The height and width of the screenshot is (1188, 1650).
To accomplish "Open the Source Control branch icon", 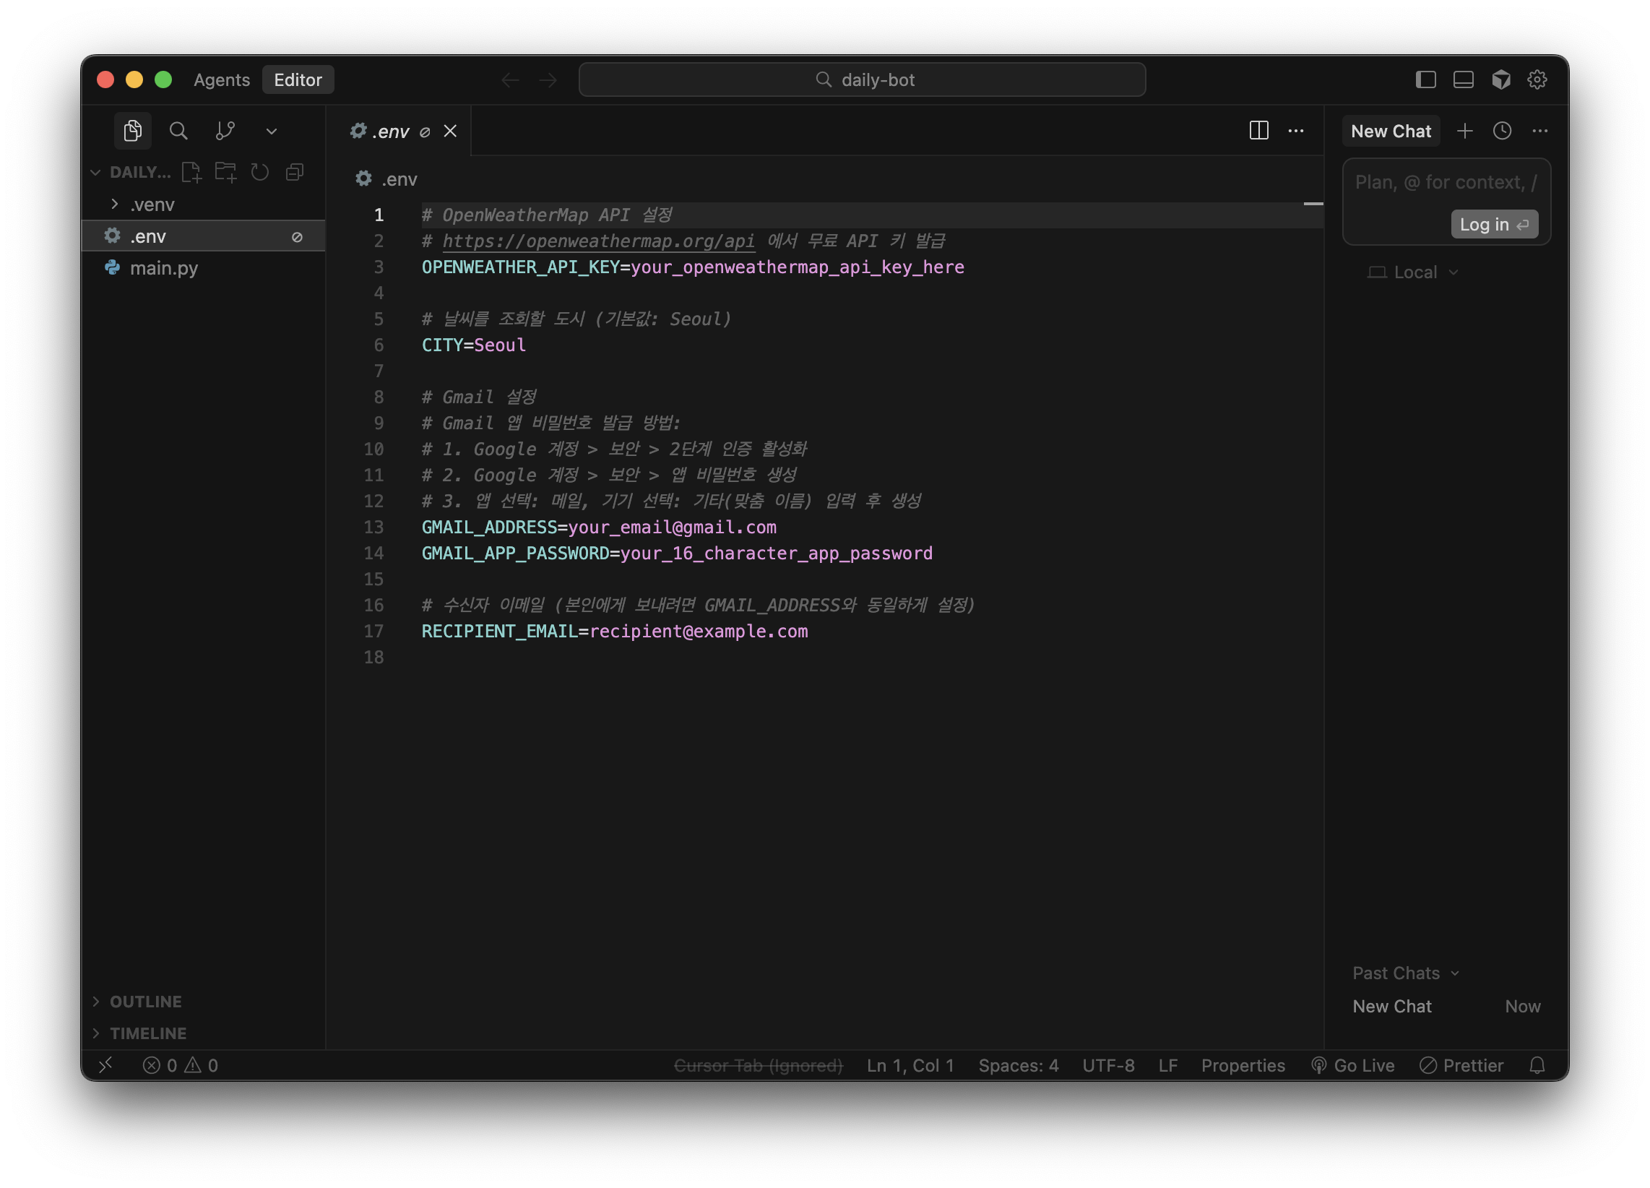I will click(x=225, y=131).
